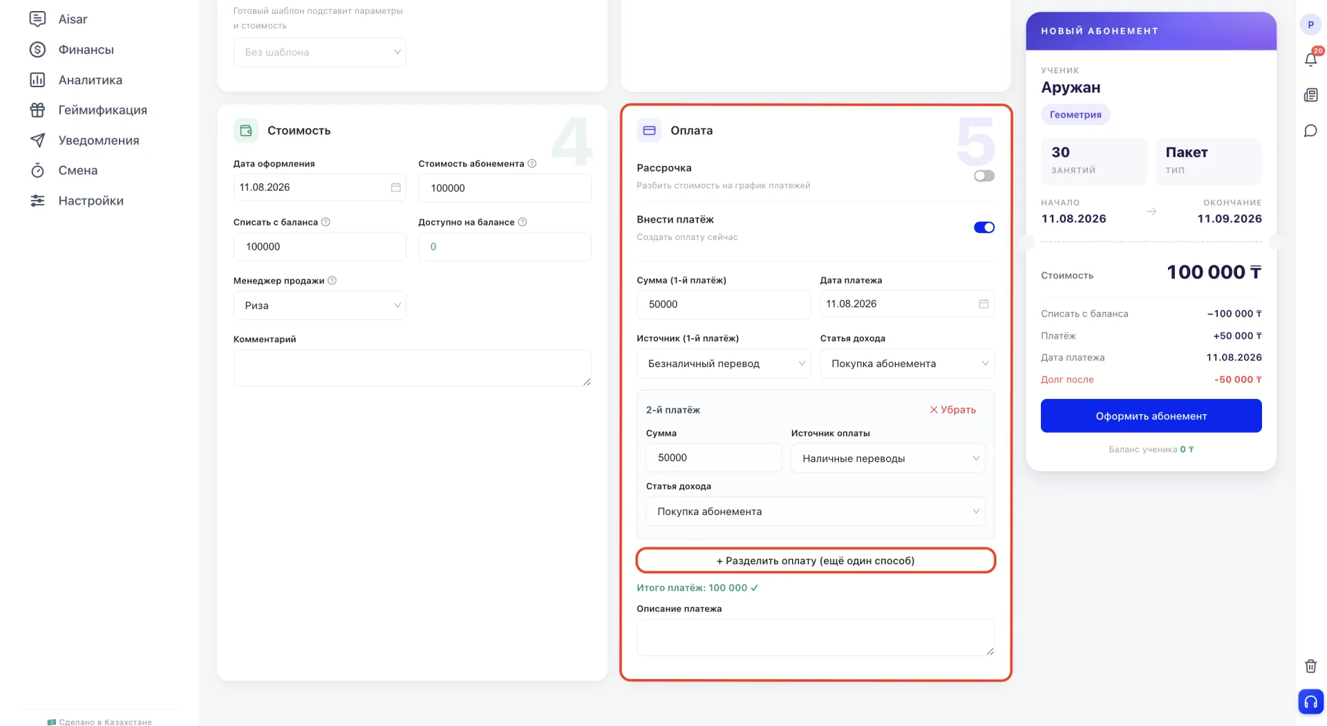Open Источник (1-й платёж) dropdown
The width and height of the screenshot is (1327, 726).
[x=724, y=364]
